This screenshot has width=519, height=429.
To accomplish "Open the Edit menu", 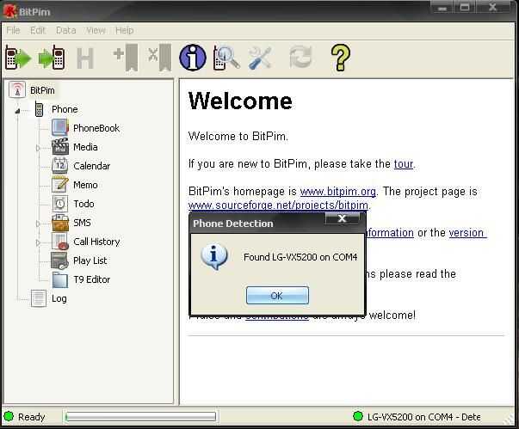I will click(x=37, y=30).
